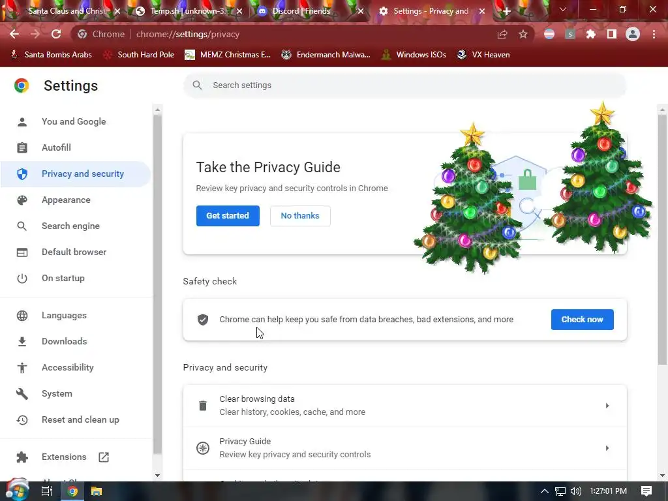Open Default browser settings

(x=76, y=252)
